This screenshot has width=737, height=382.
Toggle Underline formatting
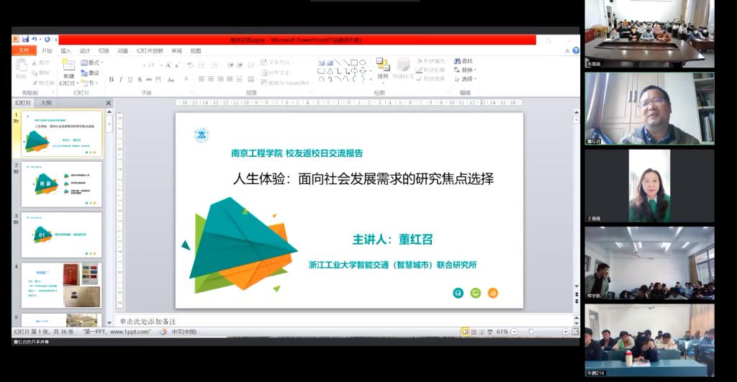click(130, 80)
